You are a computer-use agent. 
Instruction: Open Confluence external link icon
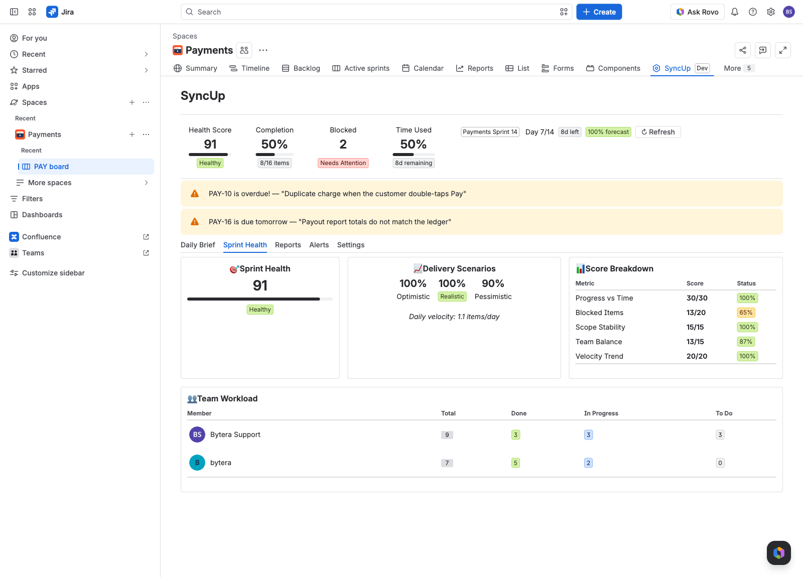pos(146,237)
